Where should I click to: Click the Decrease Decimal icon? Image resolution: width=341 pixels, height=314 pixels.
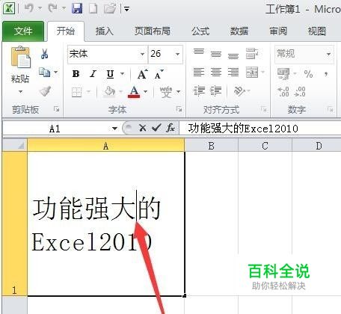tap(300, 92)
